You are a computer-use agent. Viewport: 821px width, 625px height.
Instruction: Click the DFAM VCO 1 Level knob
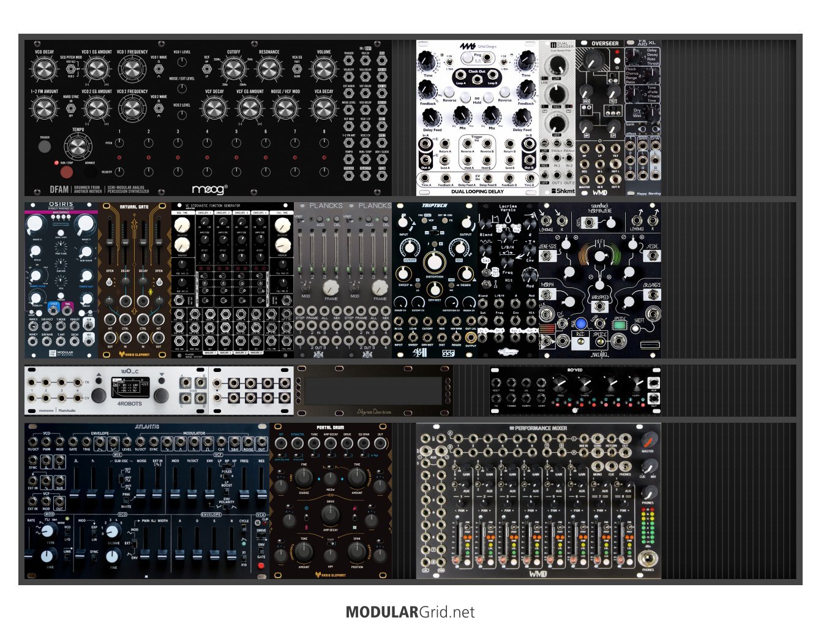(x=182, y=62)
